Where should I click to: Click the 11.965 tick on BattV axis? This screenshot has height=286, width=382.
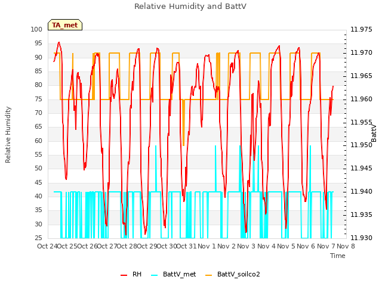tap(361, 76)
